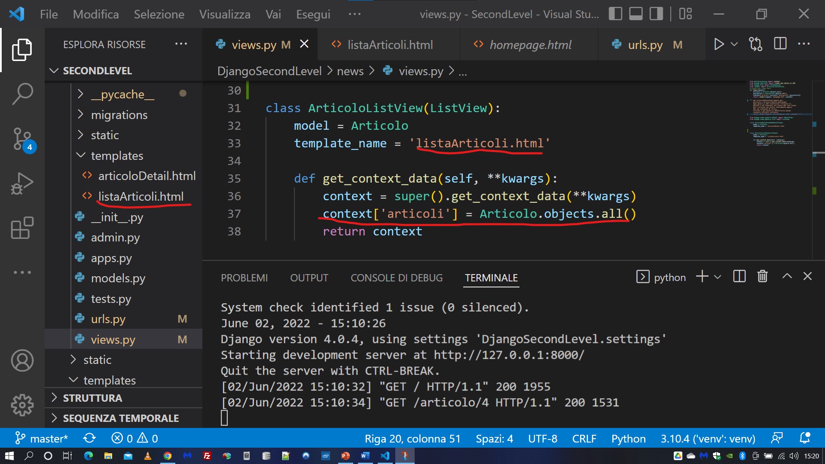Run the Python file with play button
The width and height of the screenshot is (825, 464).
tap(719, 44)
